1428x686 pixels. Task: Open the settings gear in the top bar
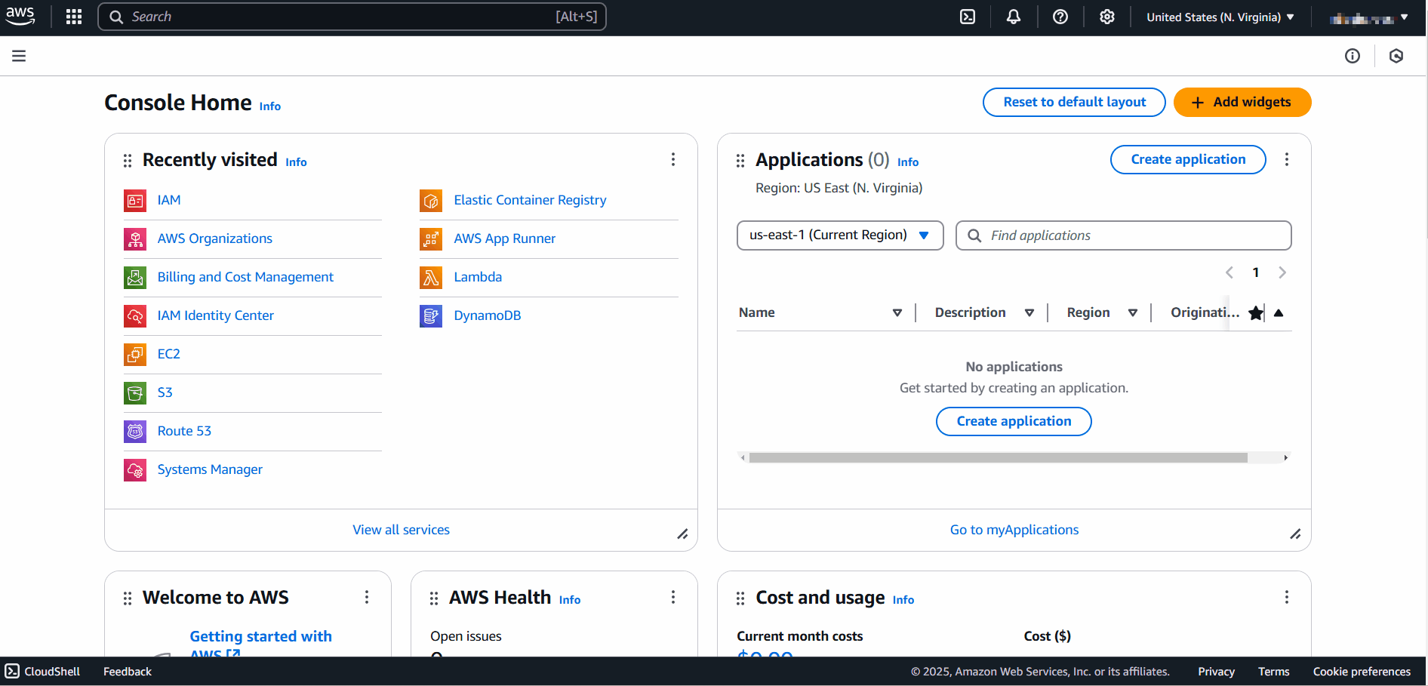tap(1107, 17)
